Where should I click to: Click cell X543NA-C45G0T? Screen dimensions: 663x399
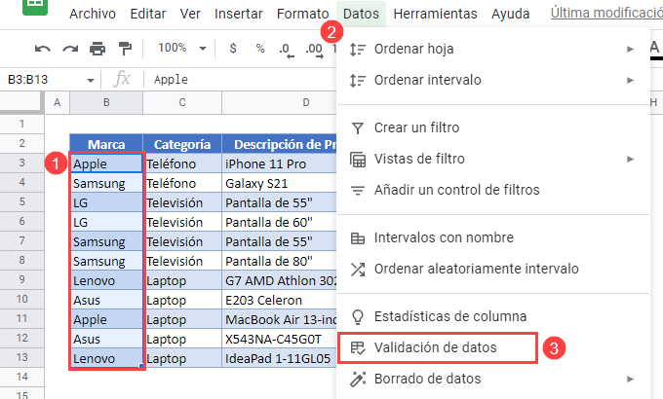pos(279,339)
